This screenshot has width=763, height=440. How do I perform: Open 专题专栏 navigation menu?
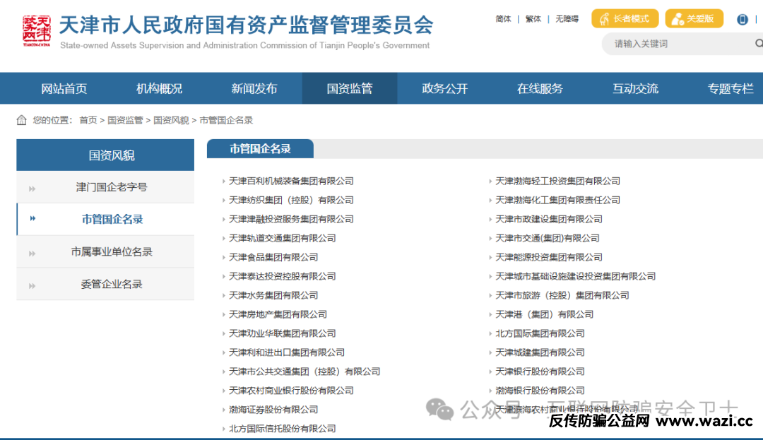731,88
